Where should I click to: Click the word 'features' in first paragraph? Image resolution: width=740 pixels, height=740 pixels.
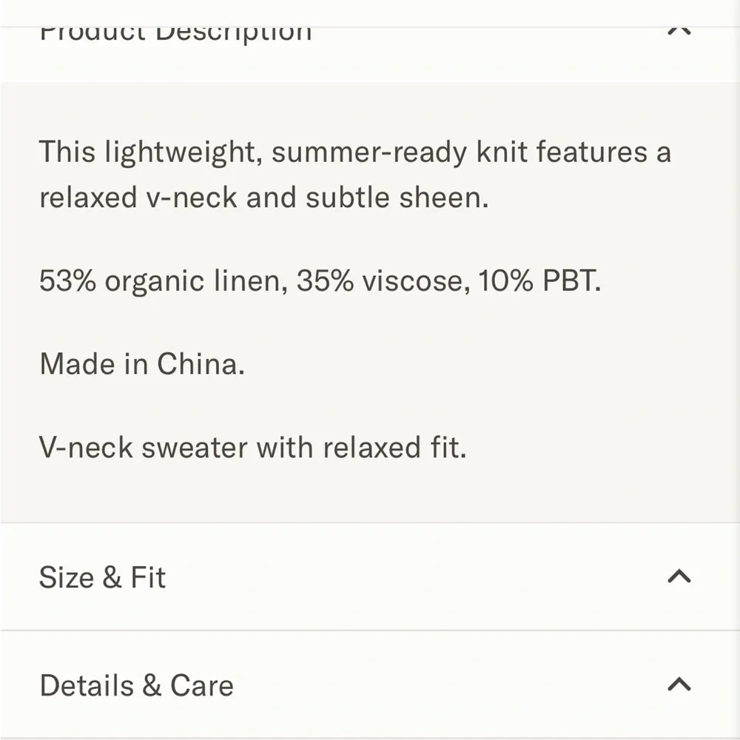pos(592,152)
